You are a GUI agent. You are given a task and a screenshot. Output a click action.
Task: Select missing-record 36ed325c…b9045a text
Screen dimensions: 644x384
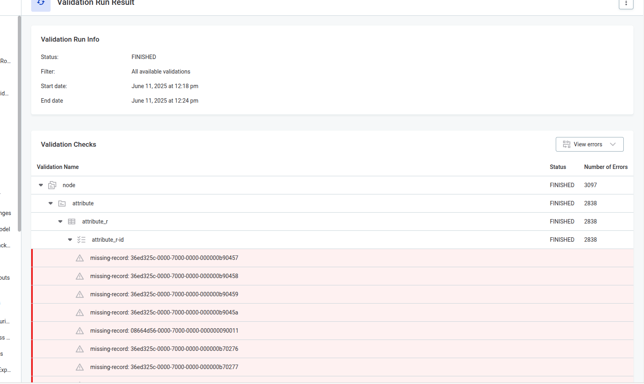coord(164,312)
